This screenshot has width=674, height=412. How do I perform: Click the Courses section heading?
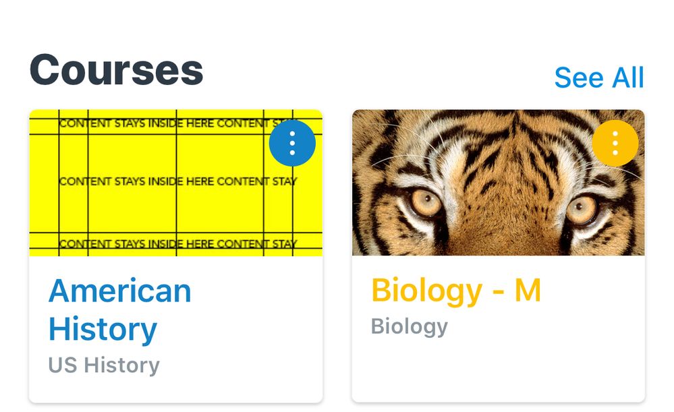click(x=116, y=69)
